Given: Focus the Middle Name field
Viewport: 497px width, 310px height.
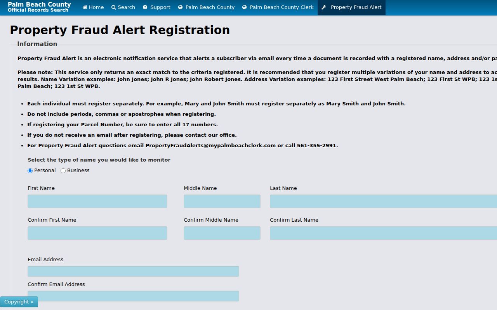Looking at the screenshot, I should pos(222,201).
